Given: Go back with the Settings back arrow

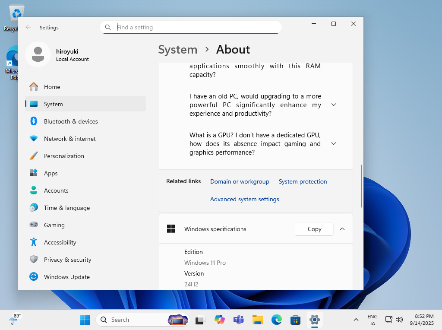Looking at the screenshot, I should tap(28, 27).
